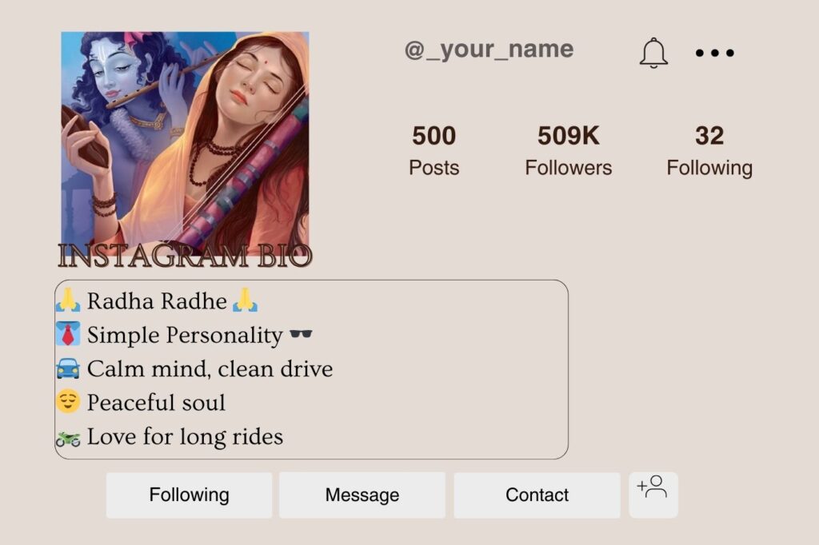Open the three-dot more options menu
The image size is (819, 545).
[x=714, y=54]
